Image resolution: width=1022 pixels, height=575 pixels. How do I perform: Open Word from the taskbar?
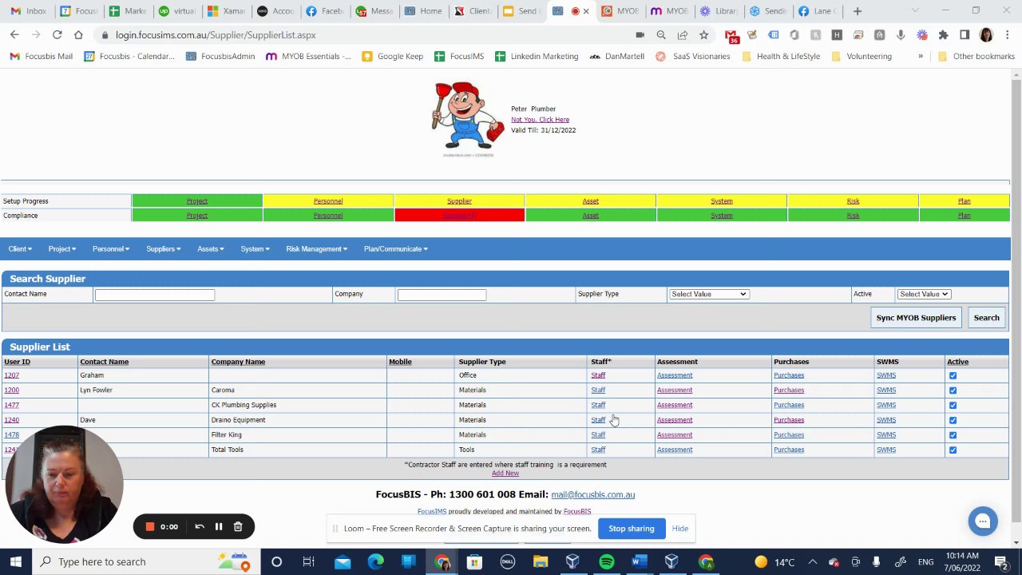[x=639, y=561]
